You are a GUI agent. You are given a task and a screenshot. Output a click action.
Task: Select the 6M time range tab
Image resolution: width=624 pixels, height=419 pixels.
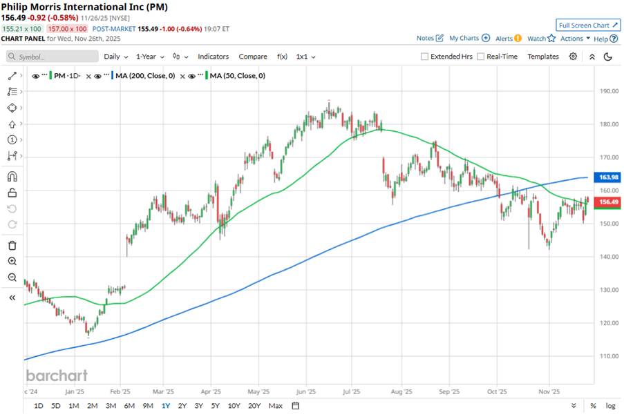coord(129,405)
